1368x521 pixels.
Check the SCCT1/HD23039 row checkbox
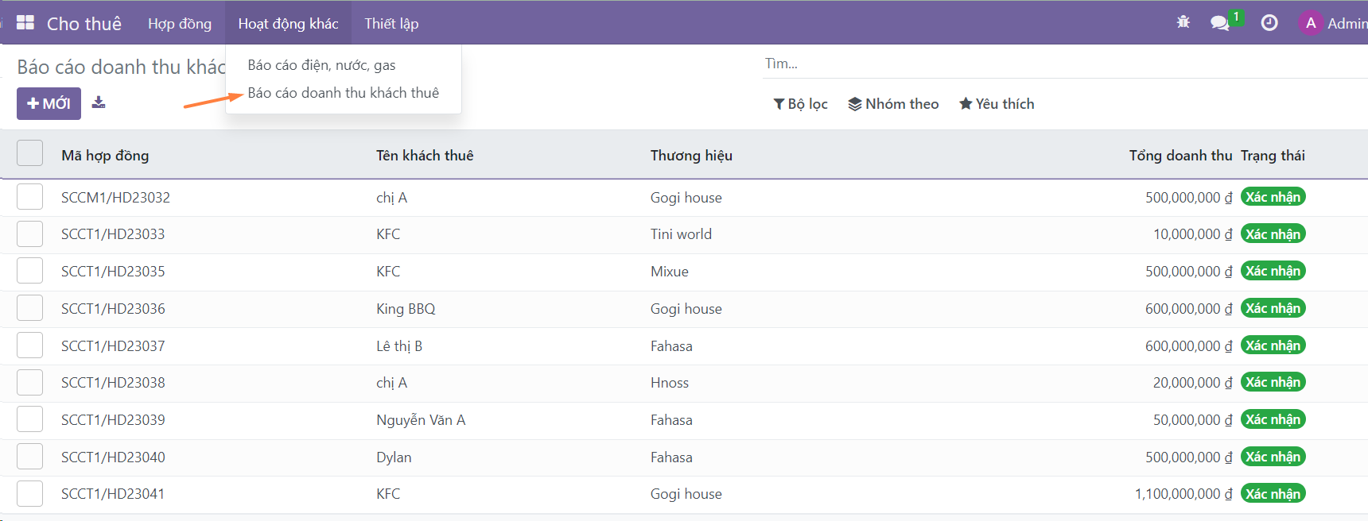coord(30,419)
